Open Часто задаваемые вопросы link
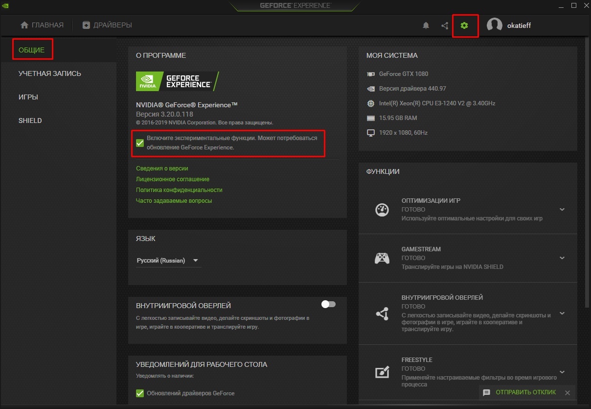This screenshot has width=591, height=409. click(174, 201)
